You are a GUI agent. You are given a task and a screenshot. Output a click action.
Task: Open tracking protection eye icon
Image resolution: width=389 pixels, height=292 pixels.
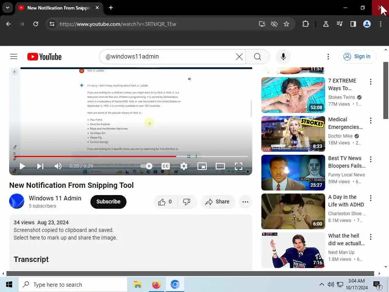pyautogui.click(x=274, y=24)
